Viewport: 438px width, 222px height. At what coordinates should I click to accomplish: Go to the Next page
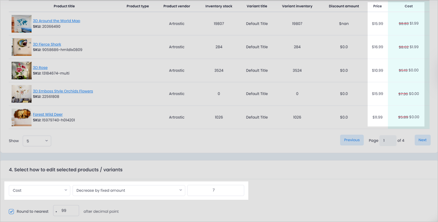tap(422, 140)
